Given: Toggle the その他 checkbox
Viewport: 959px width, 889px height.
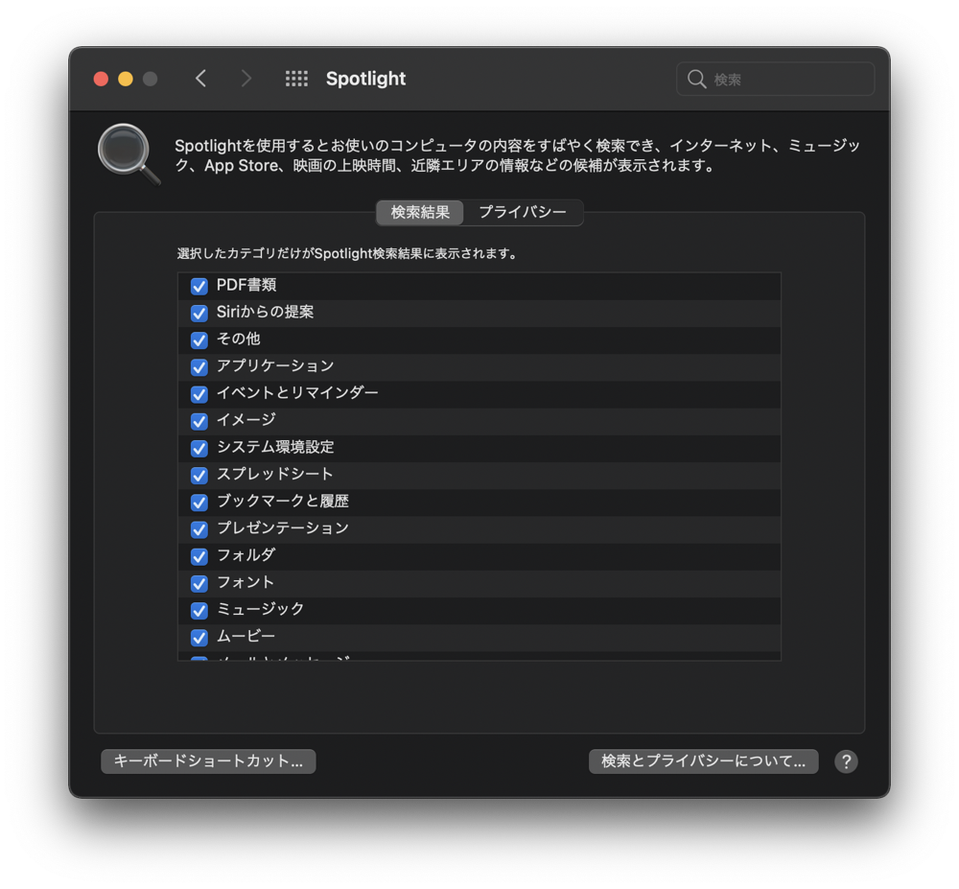Looking at the screenshot, I should pyautogui.click(x=199, y=339).
